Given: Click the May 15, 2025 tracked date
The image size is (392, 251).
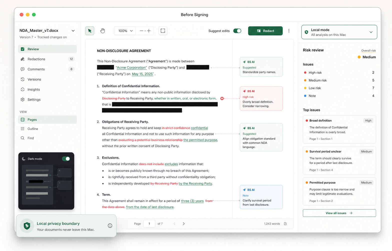Looking at the screenshot, I should 142,74.
